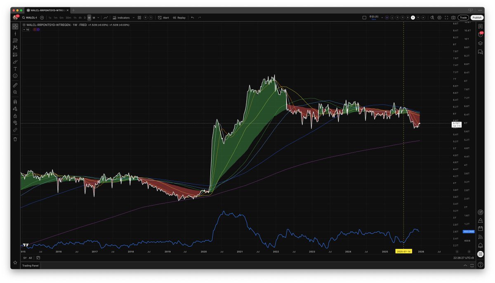The width and height of the screenshot is (495, 283).
Task: Expand the layout name dropdown arrow
Action: (382, 18)
